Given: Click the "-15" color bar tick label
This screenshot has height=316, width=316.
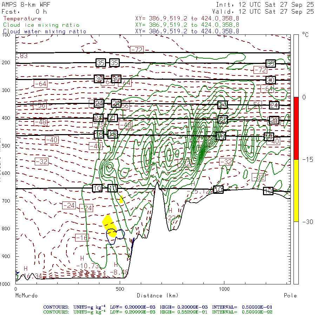Looking at the screenshot, I should click(308, 160).
